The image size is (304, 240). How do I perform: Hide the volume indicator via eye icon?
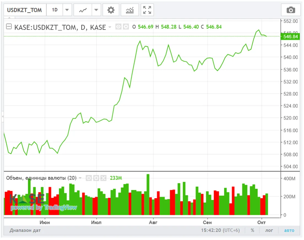point(89,178)
